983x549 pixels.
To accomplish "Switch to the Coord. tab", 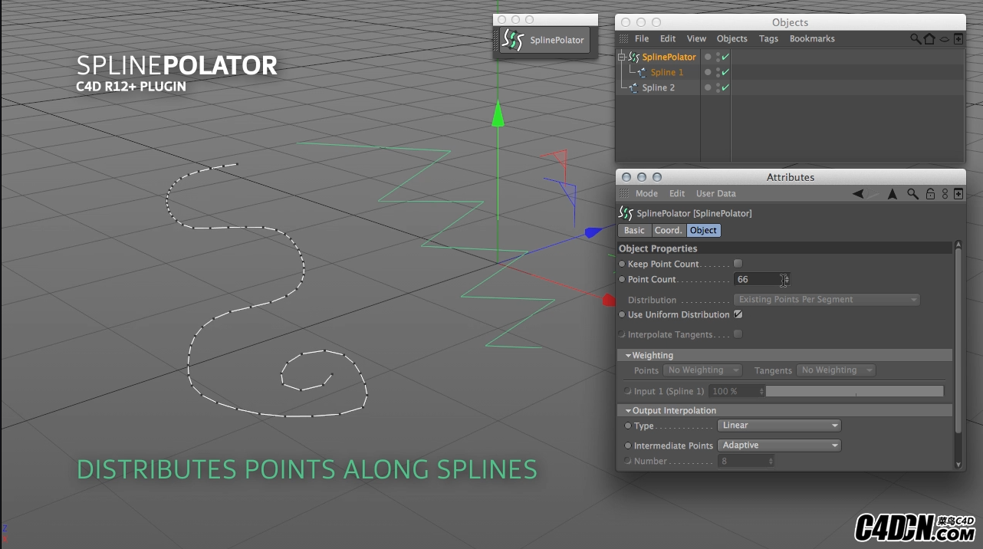I will (x=668, y=230).
